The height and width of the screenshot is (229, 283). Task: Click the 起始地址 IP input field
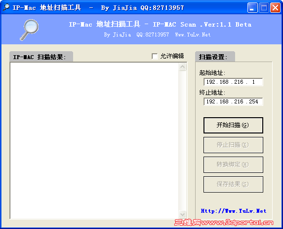click(233, 82)
